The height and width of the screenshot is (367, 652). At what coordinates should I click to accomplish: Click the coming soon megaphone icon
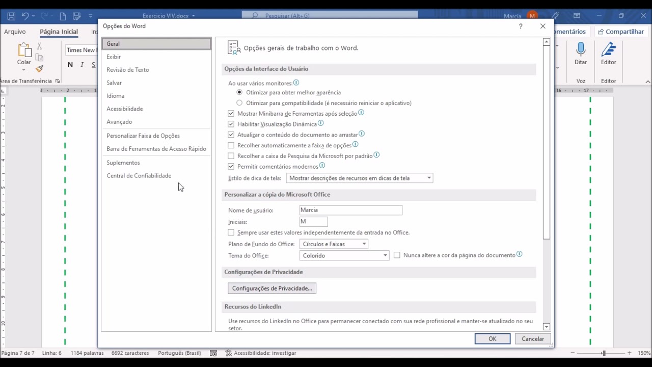tap(556, 16)
